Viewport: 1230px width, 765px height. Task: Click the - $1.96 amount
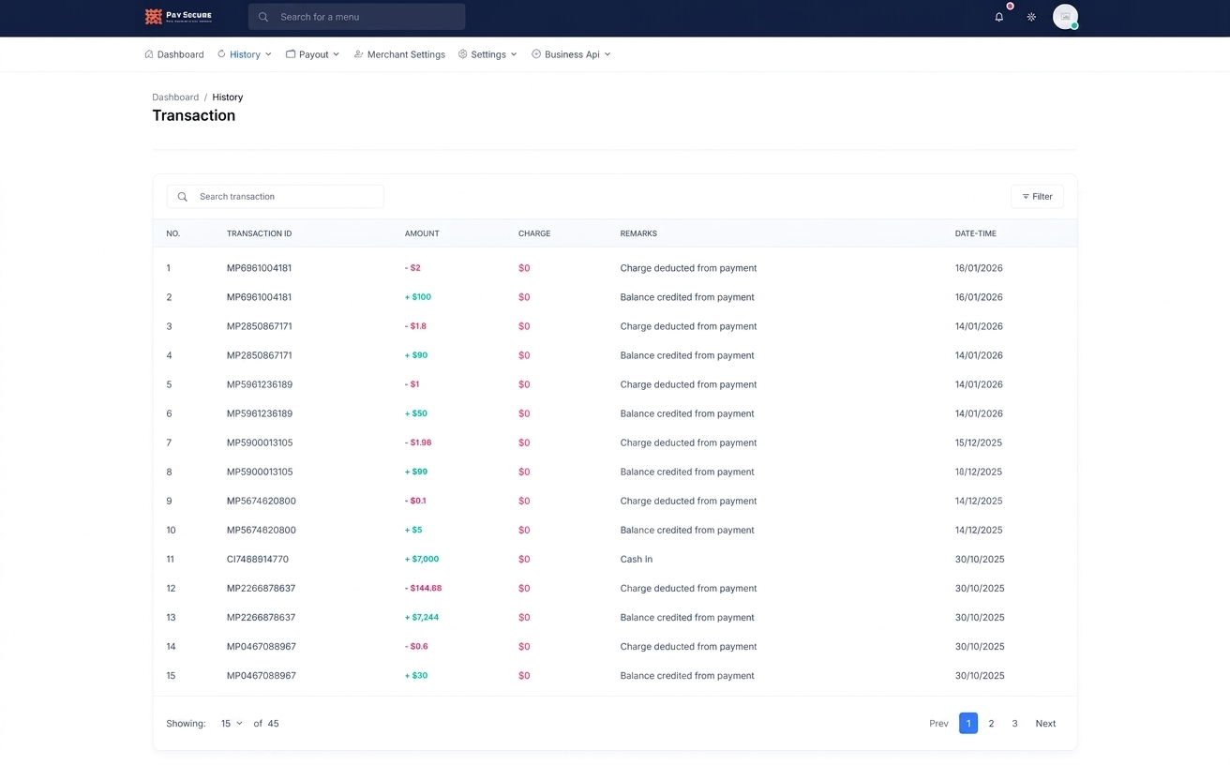pyautogui.click(x=418, y=442)
